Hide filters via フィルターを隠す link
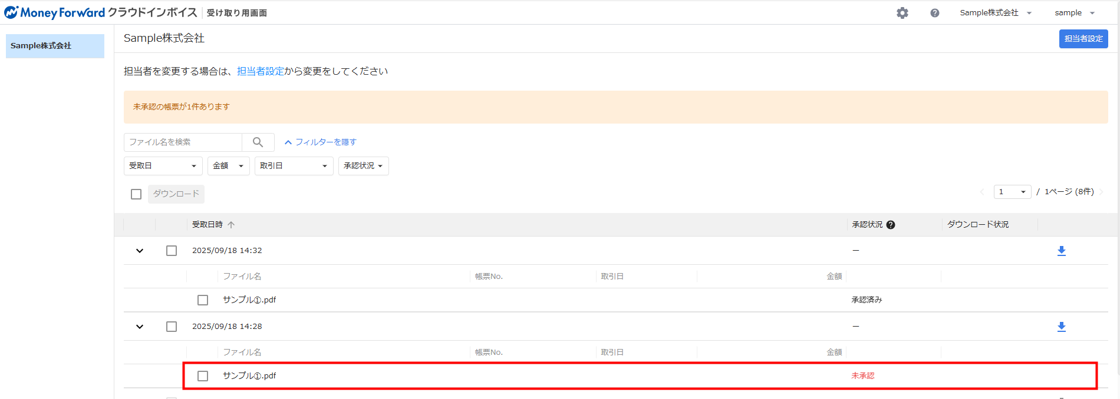The width and height of the screenshot is (1120, 399). (x=320, y=142)
